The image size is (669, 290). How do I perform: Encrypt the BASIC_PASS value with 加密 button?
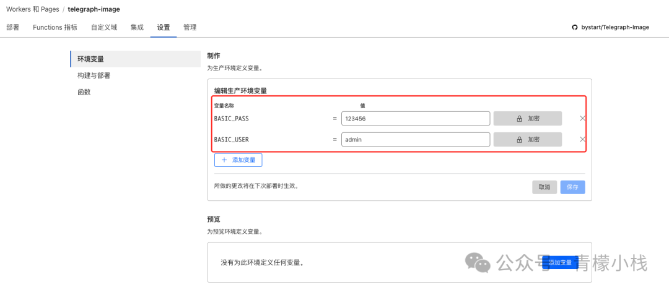(527, 118)
